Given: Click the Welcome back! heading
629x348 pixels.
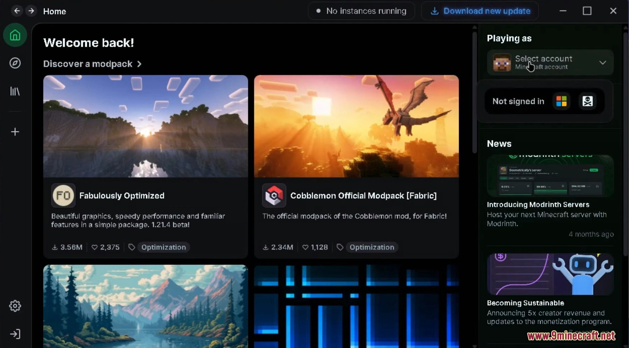Looking at the screenshot, I should tap(88, 43).
